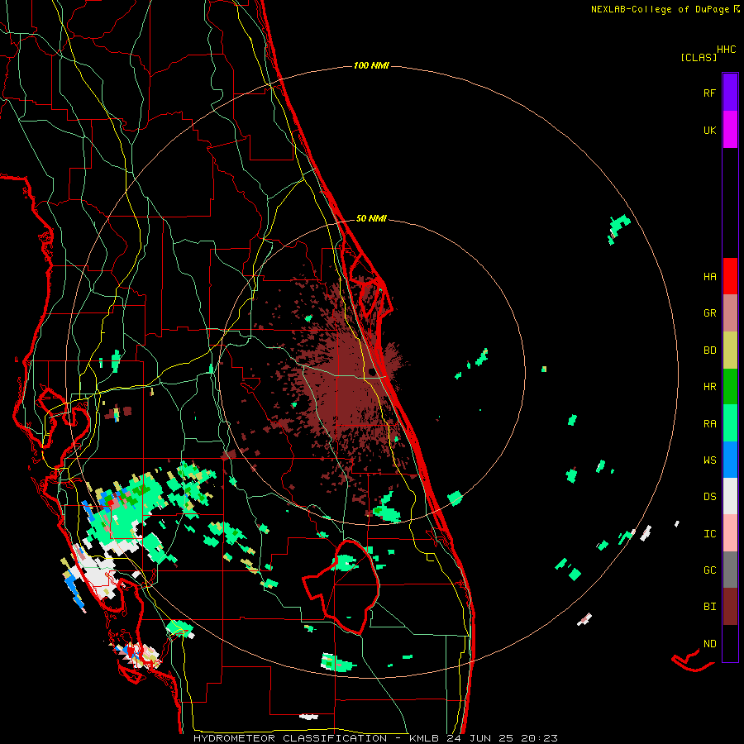The height and width of the screenshot is (744, 744).
Task: Click the RF purple legend swatch
Action: (x=730, y=93)
